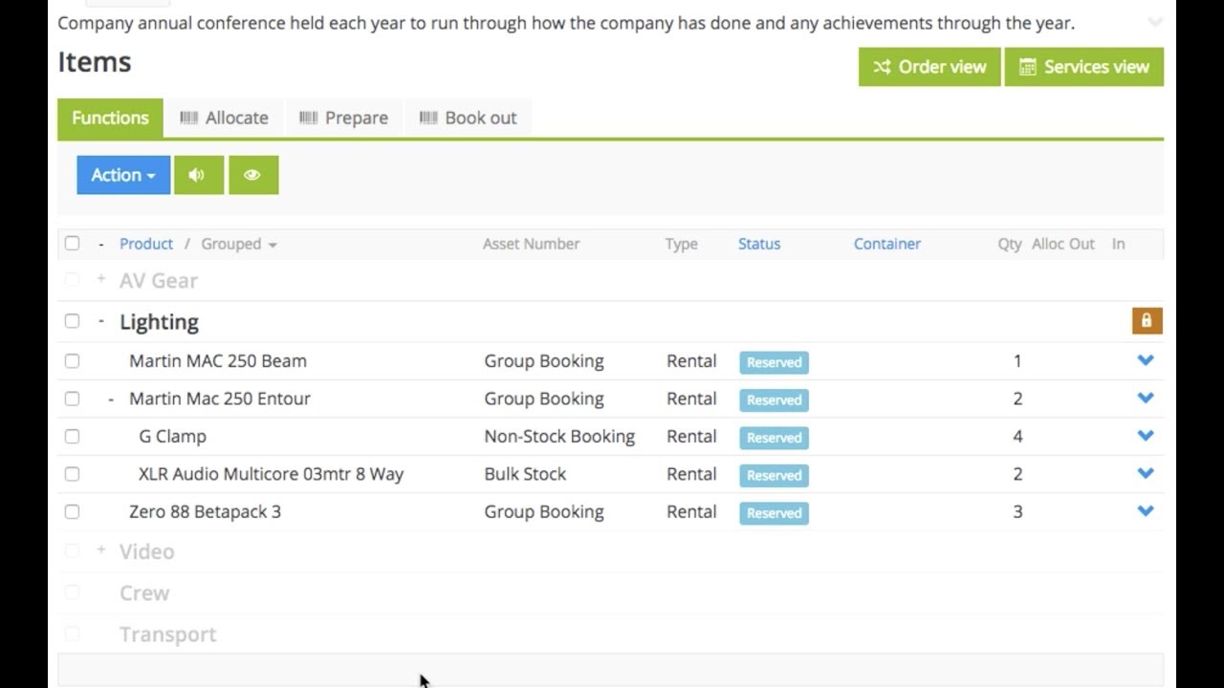Switch to the Allocate tab
The width and height of the screenshot is (1224, 688).
[225, 118]
